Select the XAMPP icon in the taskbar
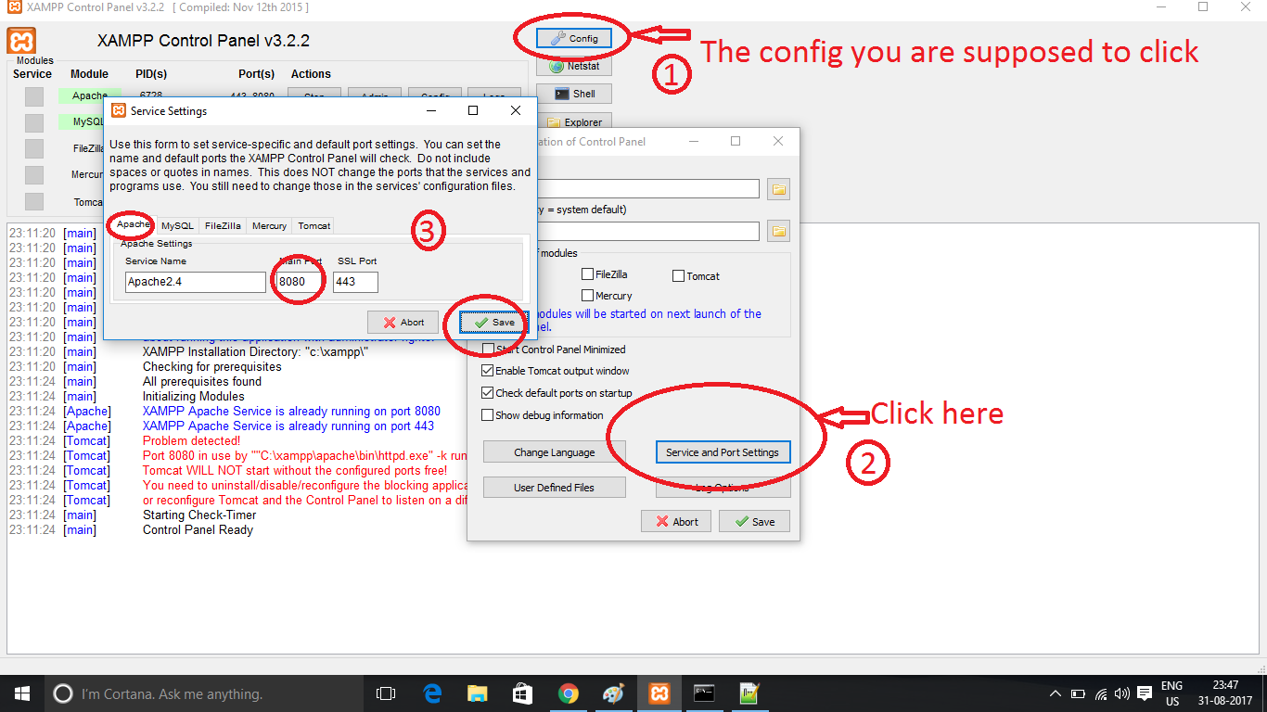The image size is (1267, 712). tap(659, 693)
